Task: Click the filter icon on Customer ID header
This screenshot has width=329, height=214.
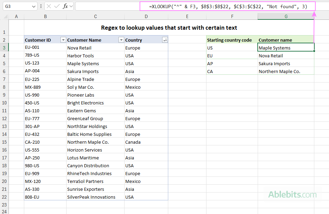Action: click(x=63, y=40)
